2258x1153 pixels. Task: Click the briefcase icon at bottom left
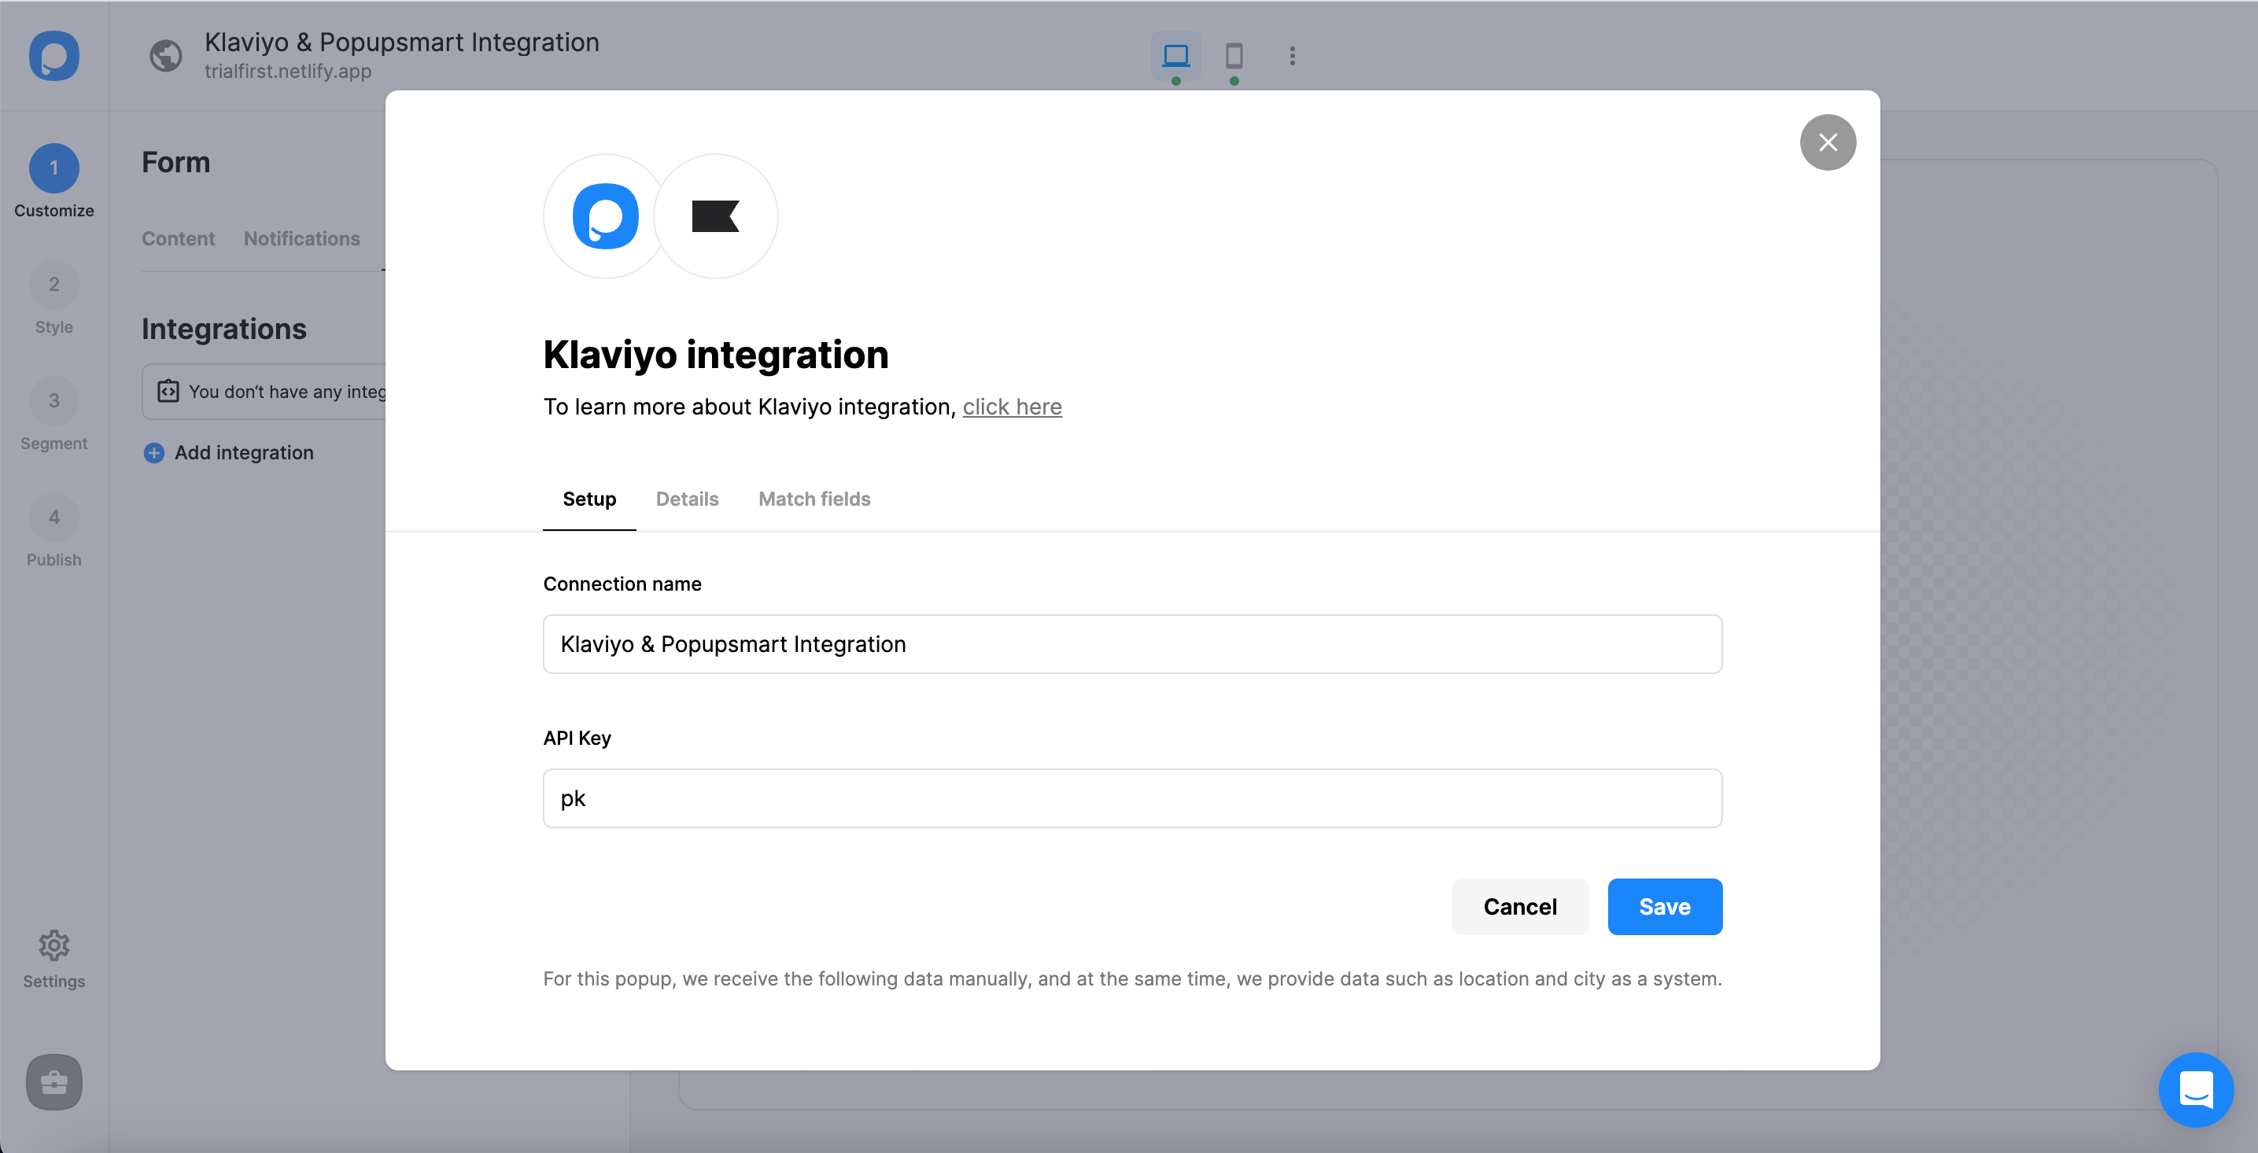coord(53,1082)
